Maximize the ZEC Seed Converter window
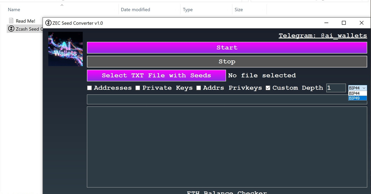The width and height of the screenshot is (371, 194). tap(344, 23)
